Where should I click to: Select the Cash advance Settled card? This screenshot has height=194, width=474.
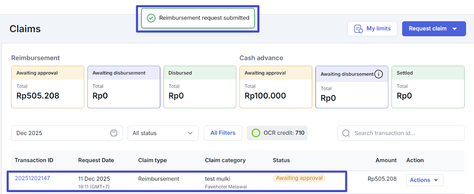coord(428,87)
